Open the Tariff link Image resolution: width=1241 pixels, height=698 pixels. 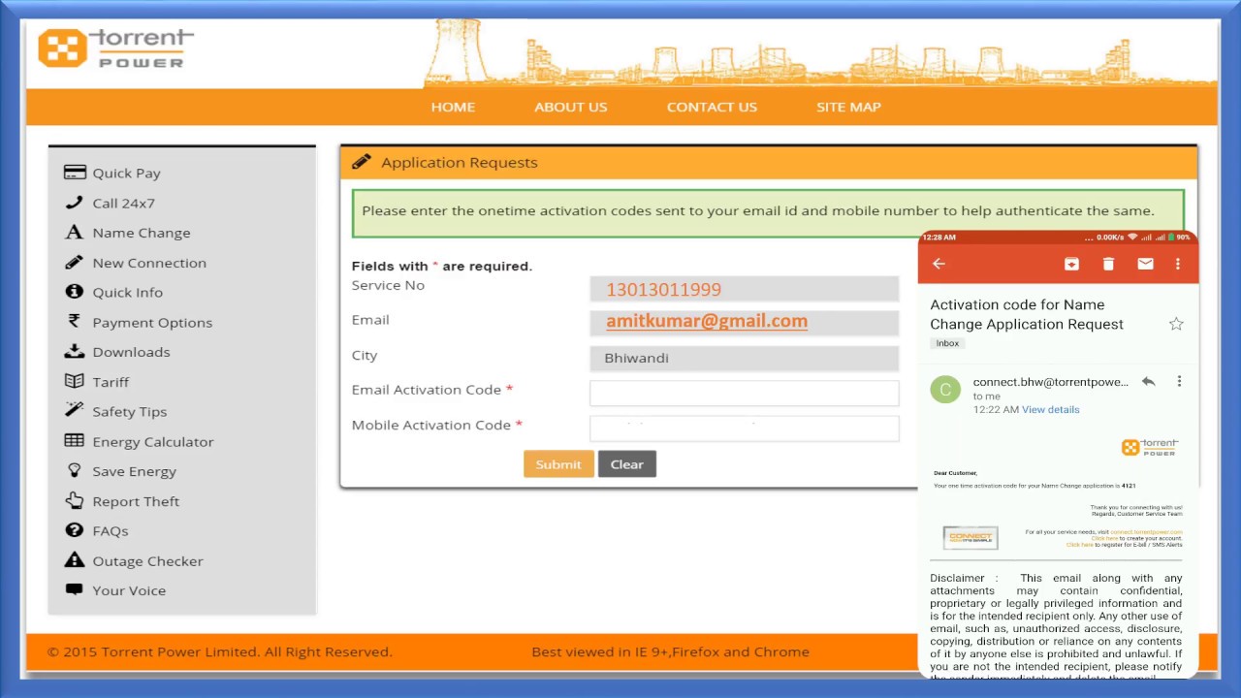click(x=111, y=382)
